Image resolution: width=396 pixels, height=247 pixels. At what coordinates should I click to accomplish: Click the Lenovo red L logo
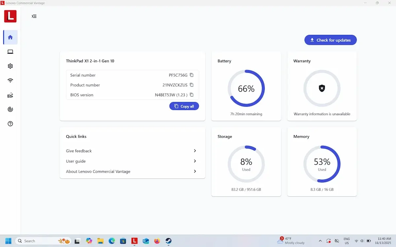click(10, 16)
